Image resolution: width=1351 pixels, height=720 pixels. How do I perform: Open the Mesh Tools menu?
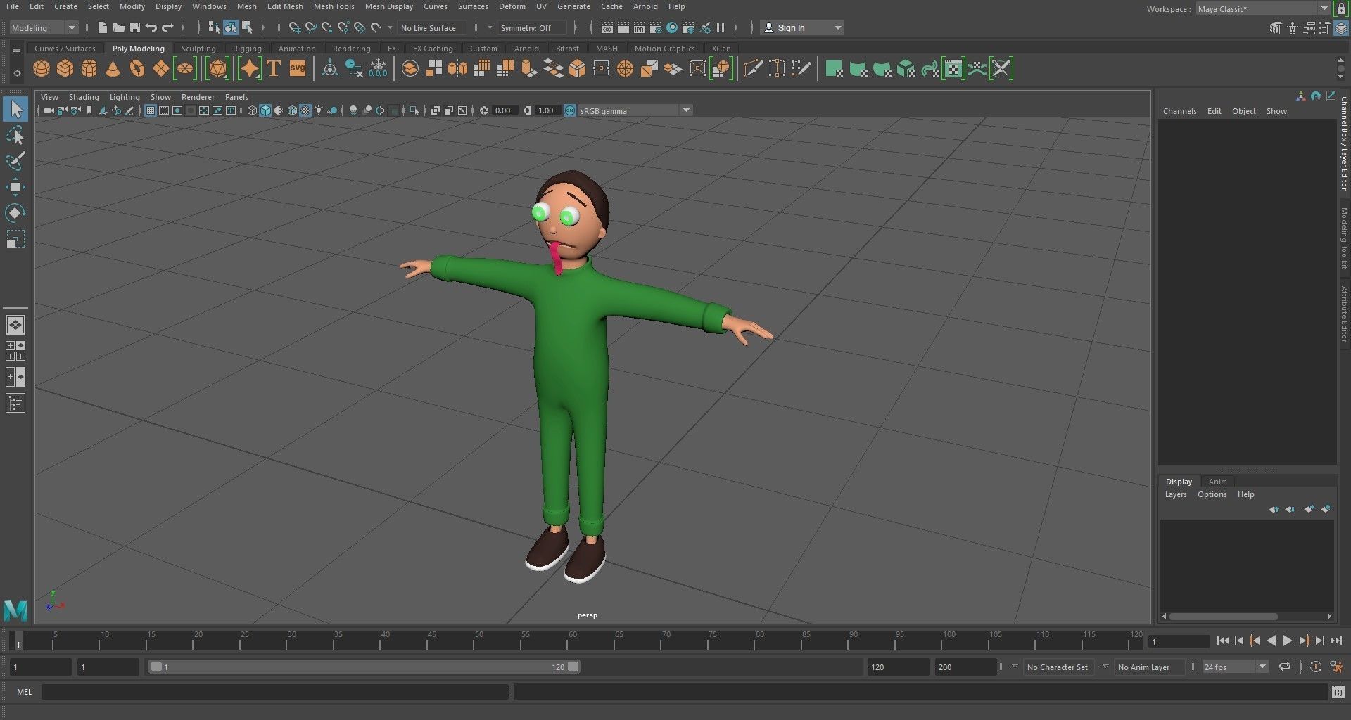point(334,6)
